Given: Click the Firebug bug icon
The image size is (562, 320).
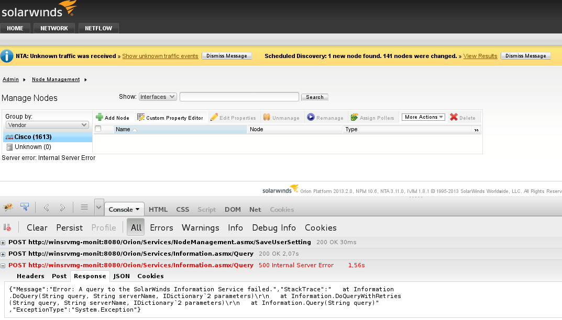Looking at the screenshot, I should pos(8,207).
